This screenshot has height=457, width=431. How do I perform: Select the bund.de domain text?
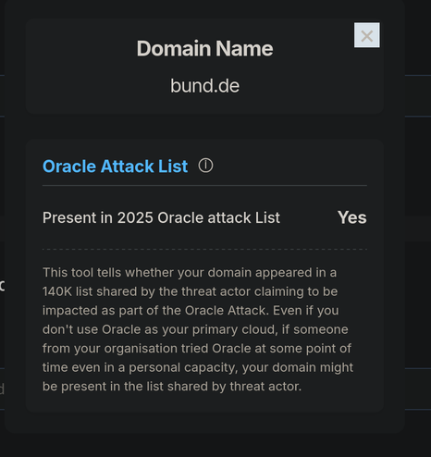click(x=204, y=86)
